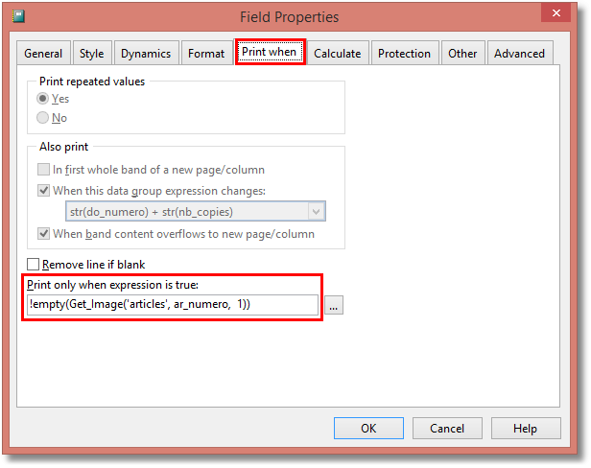Open the Calculate tab
The image size is (591, 468).
(338, 54)
